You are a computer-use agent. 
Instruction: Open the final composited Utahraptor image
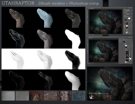coord(110,84)
